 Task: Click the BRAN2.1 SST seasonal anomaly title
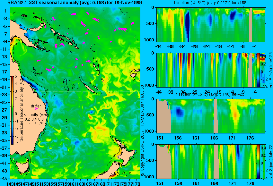(75, 3)
